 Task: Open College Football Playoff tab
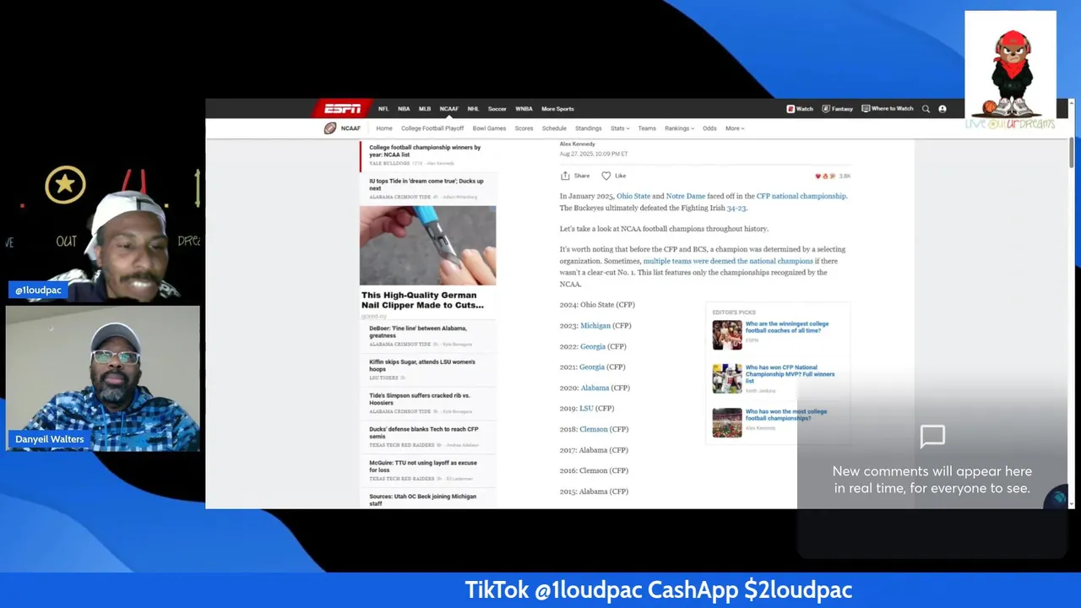[x=432, y=128]
